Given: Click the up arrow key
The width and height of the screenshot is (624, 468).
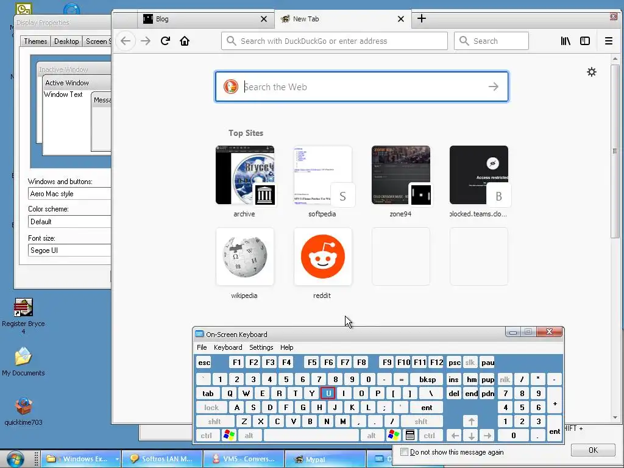Looking at the screenshot, I should click(x=471, y=422).
